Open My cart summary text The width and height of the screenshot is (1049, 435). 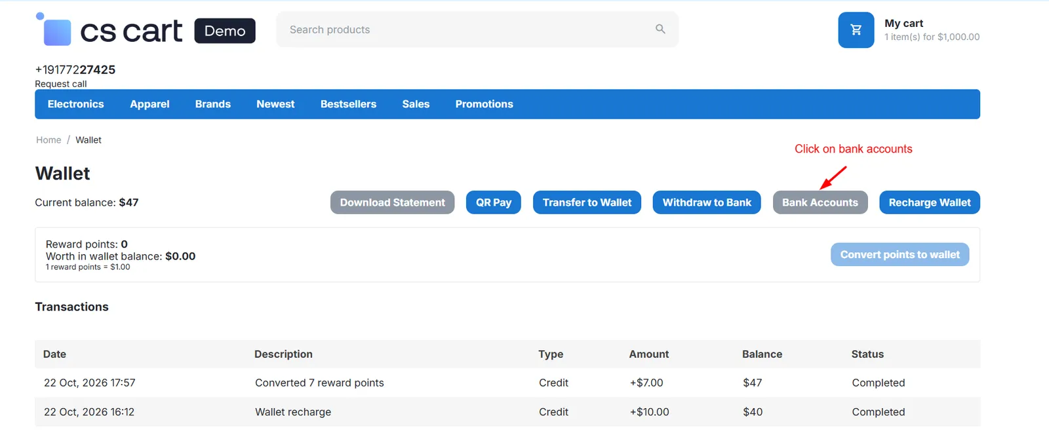[932, 30]
